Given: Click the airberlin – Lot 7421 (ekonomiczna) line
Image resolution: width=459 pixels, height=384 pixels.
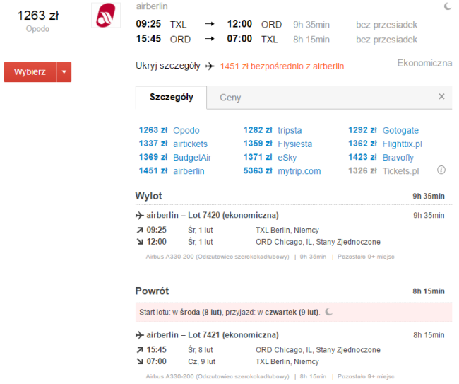Looking at the screenshot, I should point(213,334).
